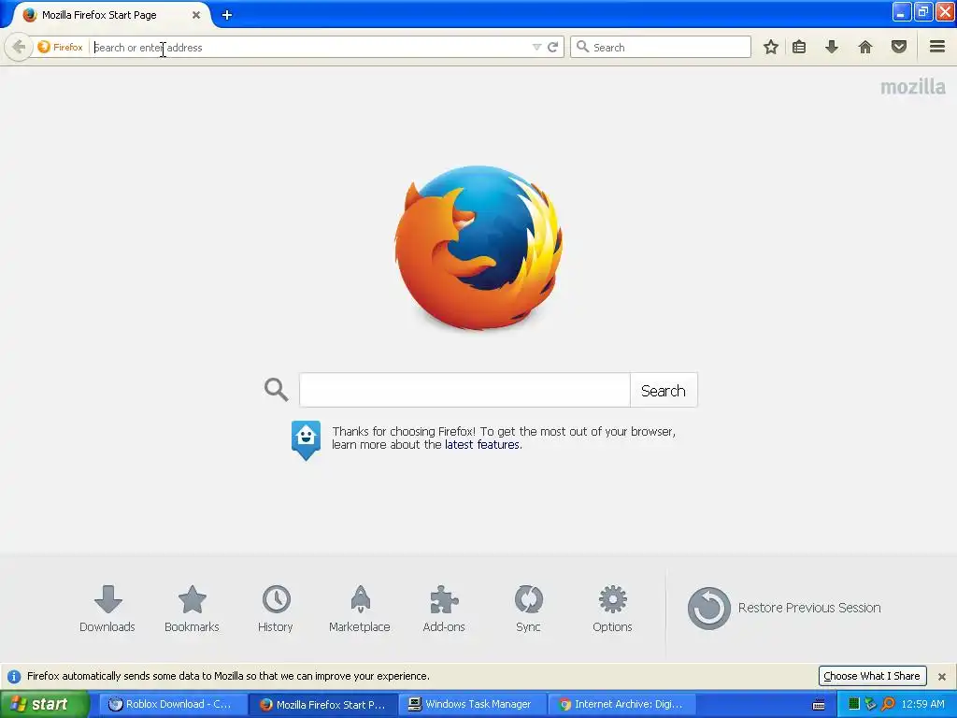Click the orange magnifier tray icon
Screen dimensions: 957x718
coord(889,704)
